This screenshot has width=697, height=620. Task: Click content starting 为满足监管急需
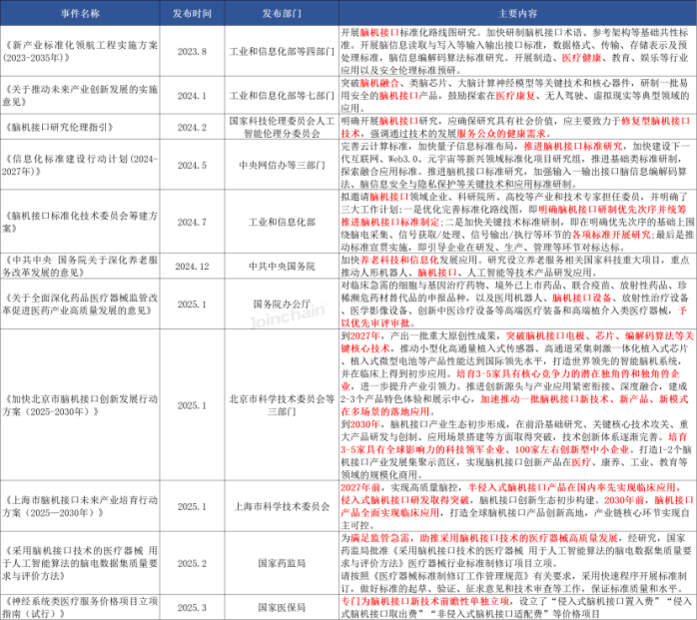(517, 563)
